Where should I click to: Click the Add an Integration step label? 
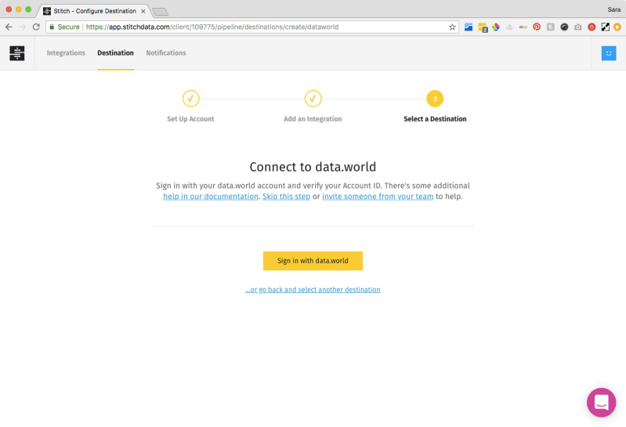click(x=313, y=119)
